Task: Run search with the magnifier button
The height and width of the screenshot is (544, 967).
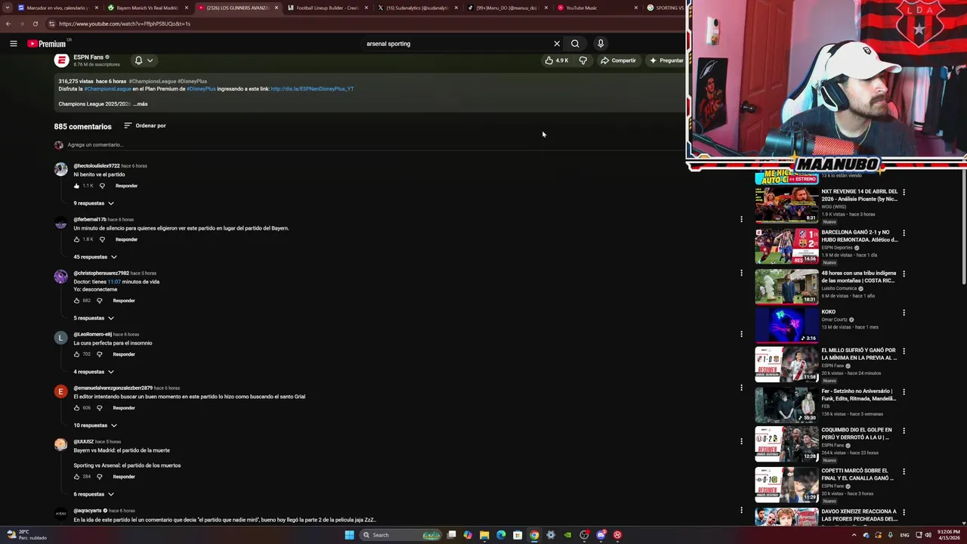Action: click(x=575, y=44)
